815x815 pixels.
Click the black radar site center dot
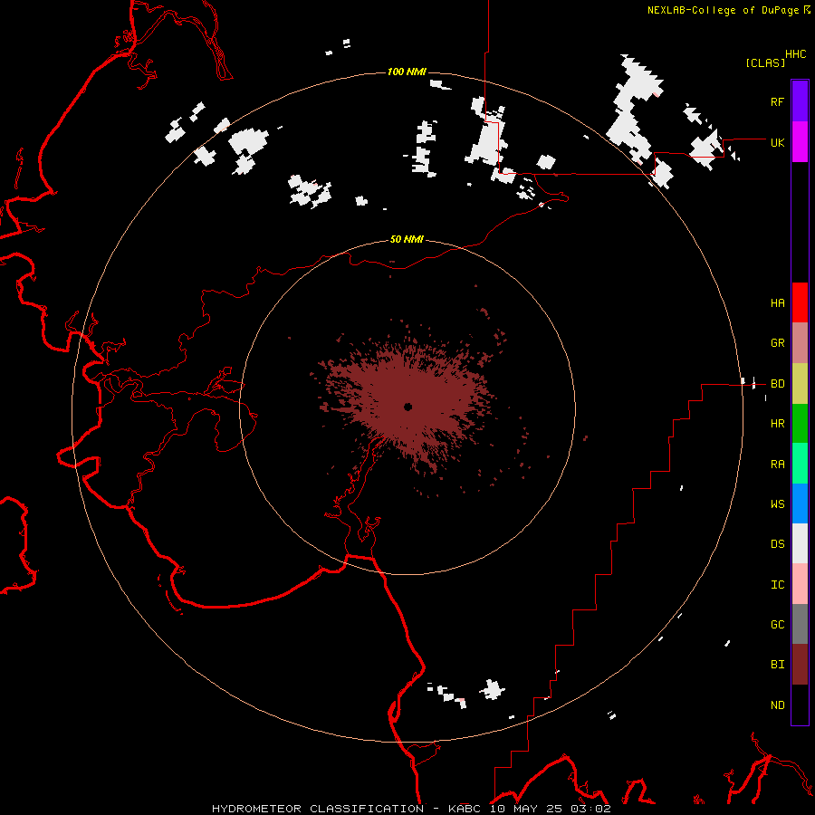click(408, 407)
